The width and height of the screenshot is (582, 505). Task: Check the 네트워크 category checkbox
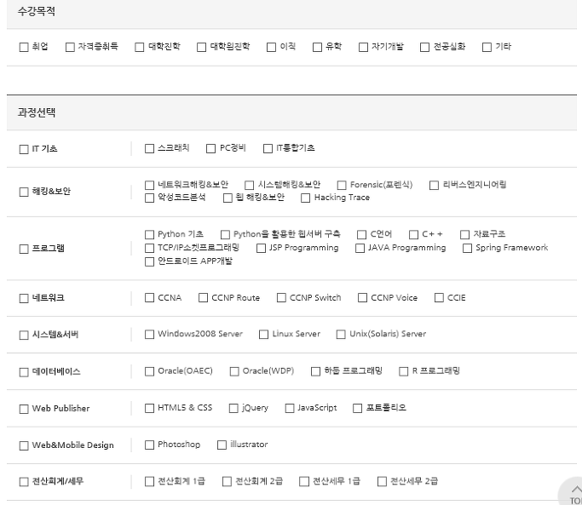coord(24,298)
